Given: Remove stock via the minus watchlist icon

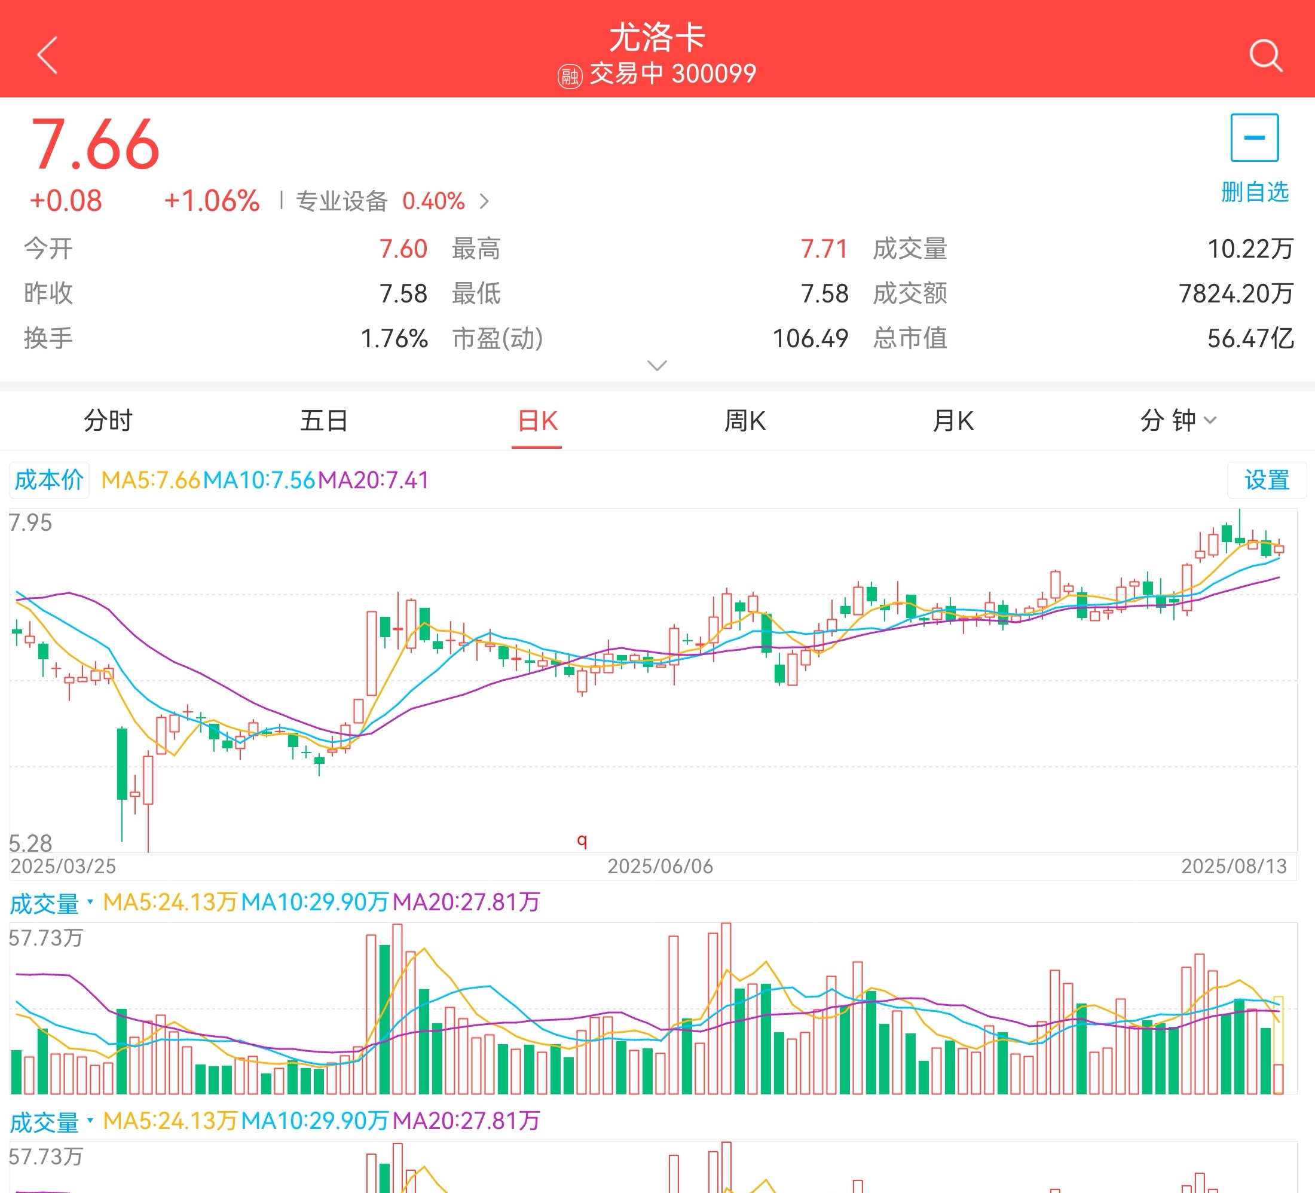Looking at the screenshot, I should coord(1255,137).
